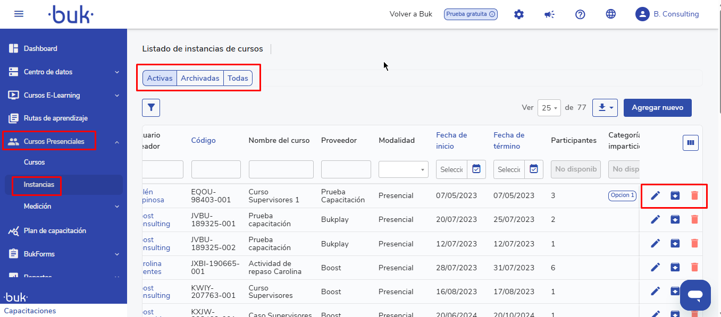Select the Activas filter

pyautogui.click(x=160, y=78)
